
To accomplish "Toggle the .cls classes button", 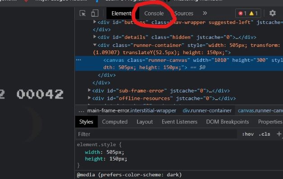I will point(265,134).
